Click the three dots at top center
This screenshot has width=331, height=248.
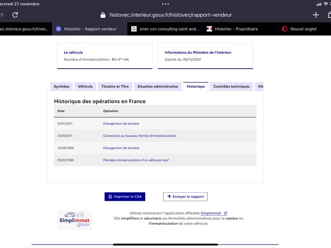[x=165, y=4]
